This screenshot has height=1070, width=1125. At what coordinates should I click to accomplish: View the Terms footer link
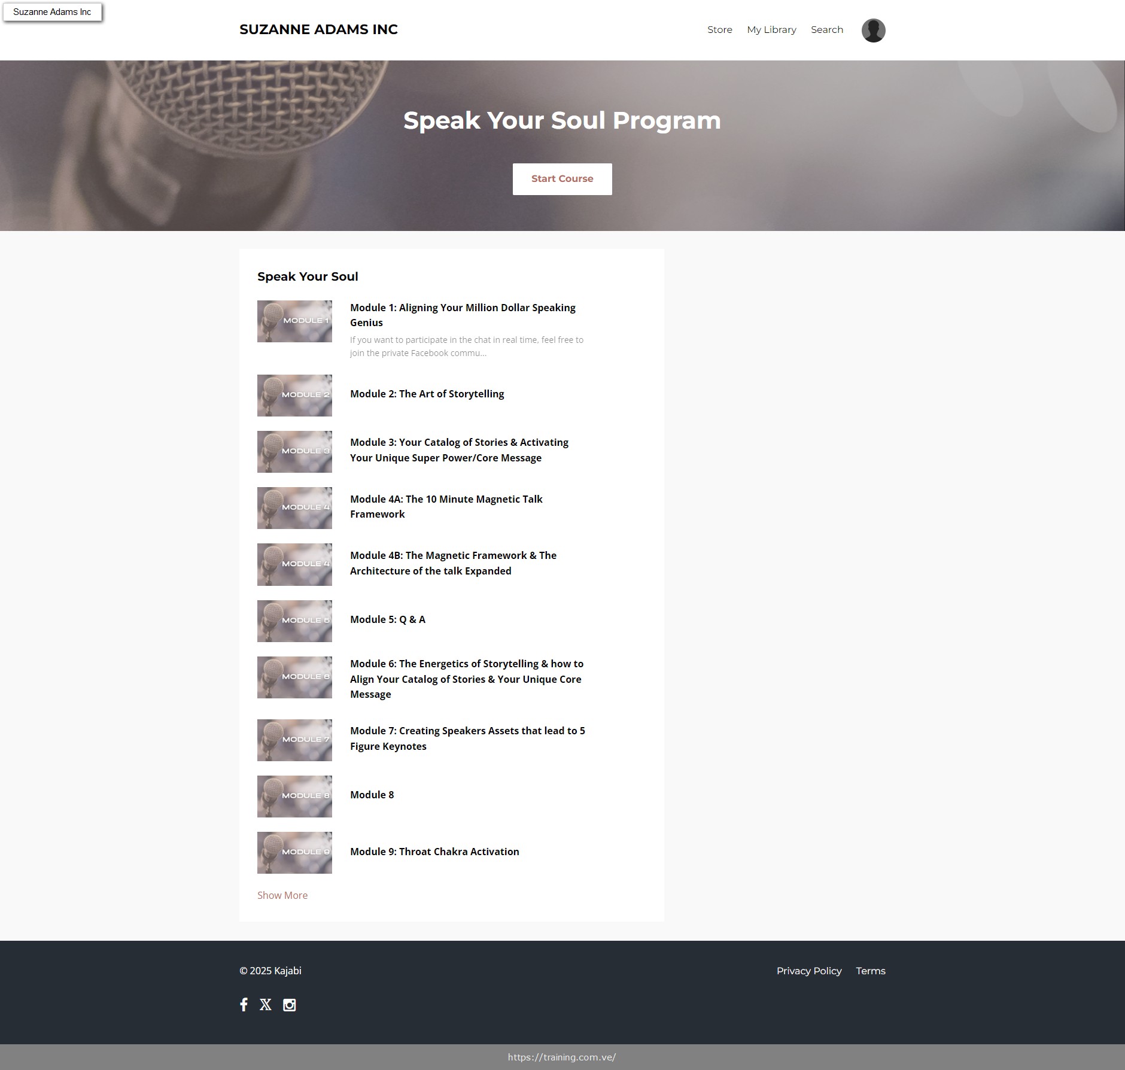click(870, 971)
